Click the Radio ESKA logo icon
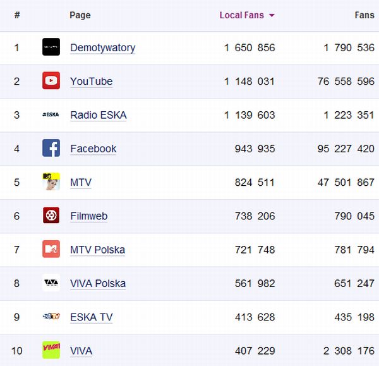 point(51,114)
